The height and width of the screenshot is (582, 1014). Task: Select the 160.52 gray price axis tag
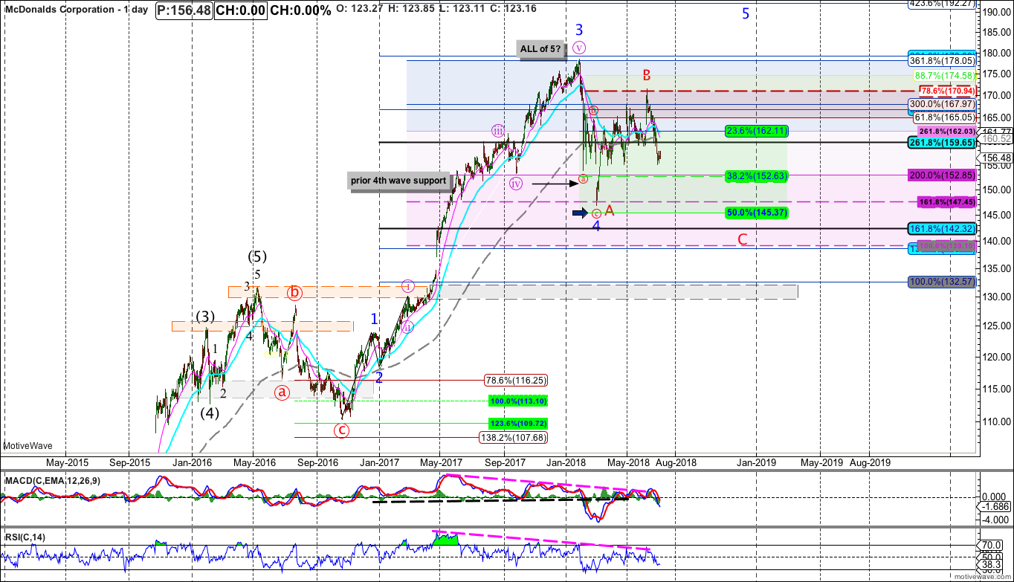995,139
